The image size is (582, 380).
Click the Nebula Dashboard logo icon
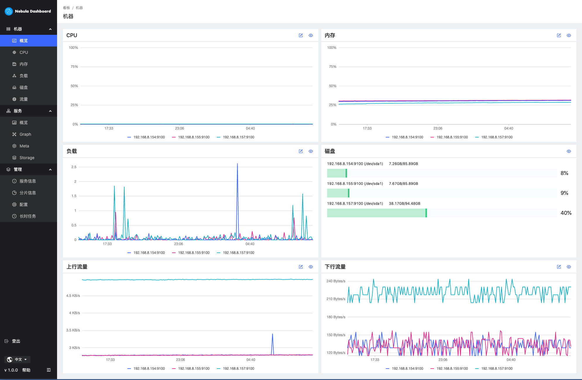(8, 11)
